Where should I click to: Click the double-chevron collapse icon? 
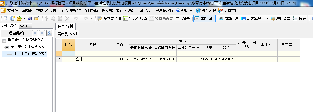pyautogui.click(x=49, y=33)
